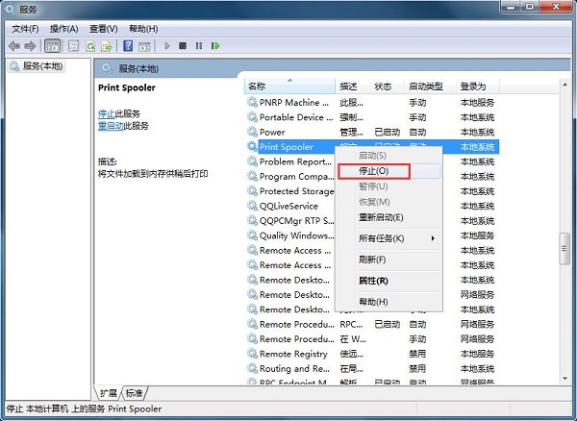577x421 pixels.
Task: Select the Protected Storage service name
Action: click(x=296, y=191)
